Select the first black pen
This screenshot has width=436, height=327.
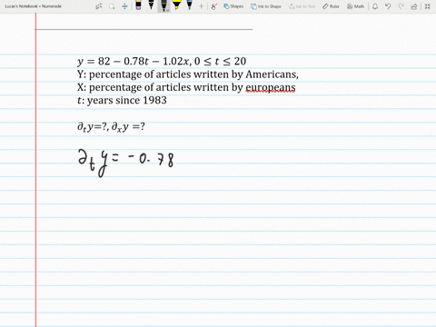click(x=151, y=5)
